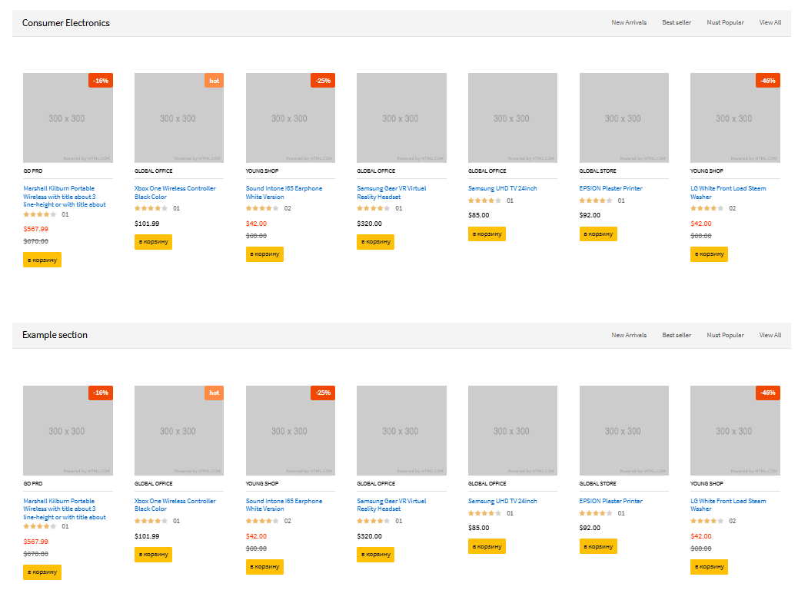The height and width of the screenshot is (590, 798).
Task: Click View All in Example section
Action: 770,335
